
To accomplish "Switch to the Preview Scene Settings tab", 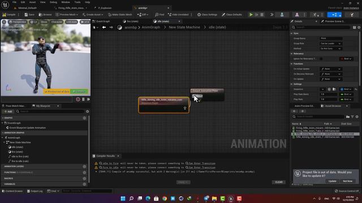I will (x=333, y=21).
